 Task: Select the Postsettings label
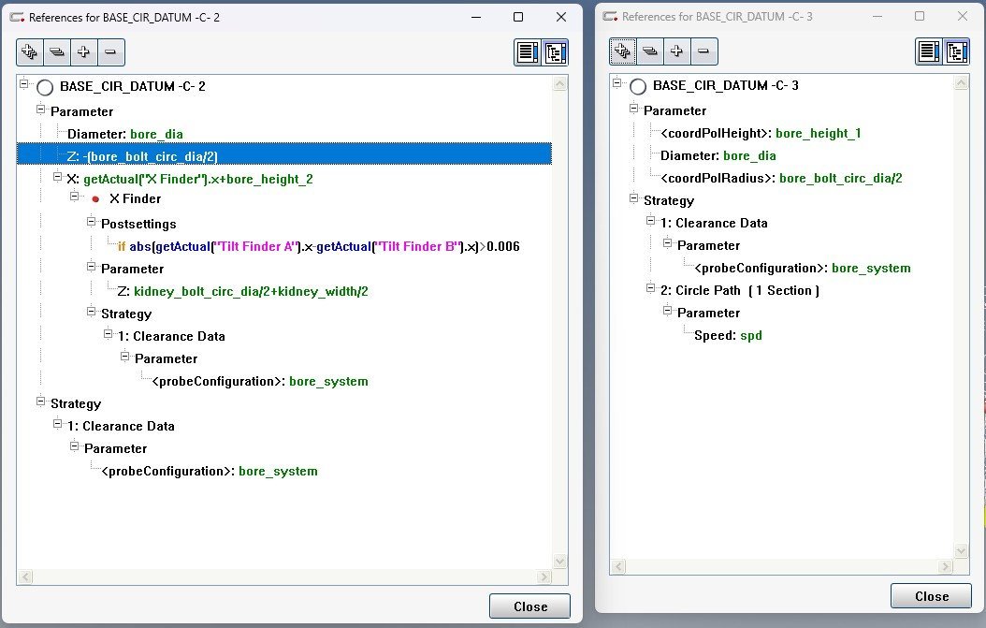pos(138,224)
